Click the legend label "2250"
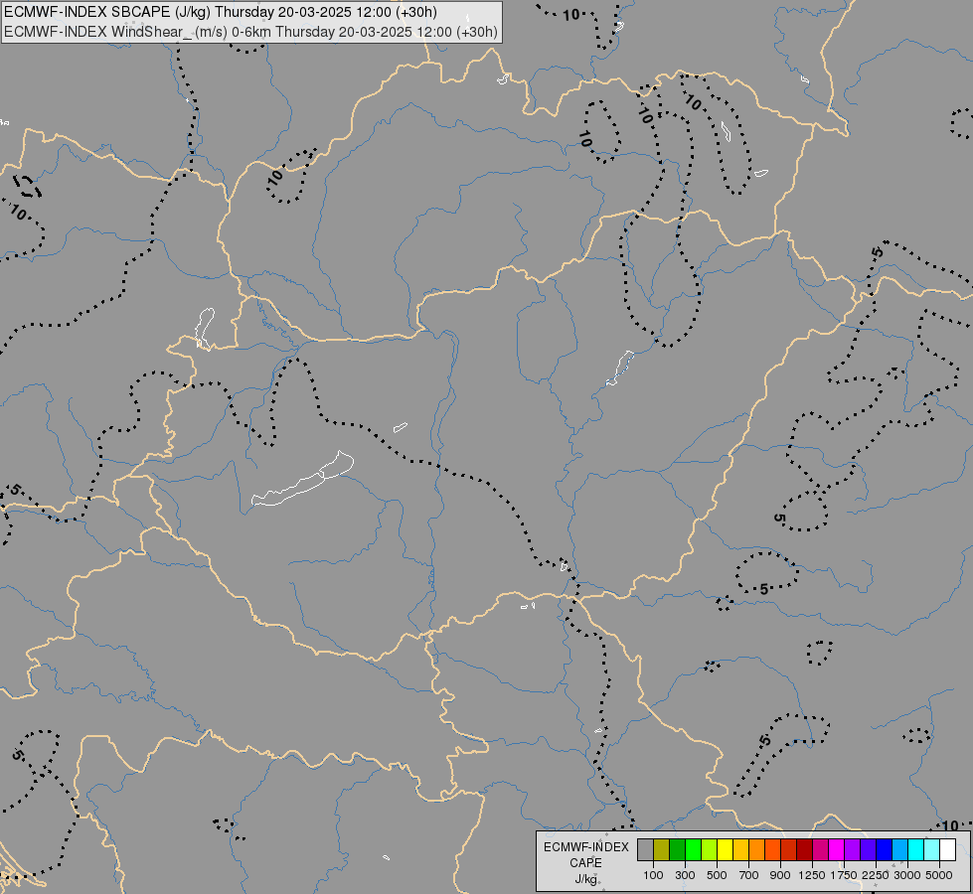Image resolution: width=973 pixels, height=894 pixels. tap(876, 875)
